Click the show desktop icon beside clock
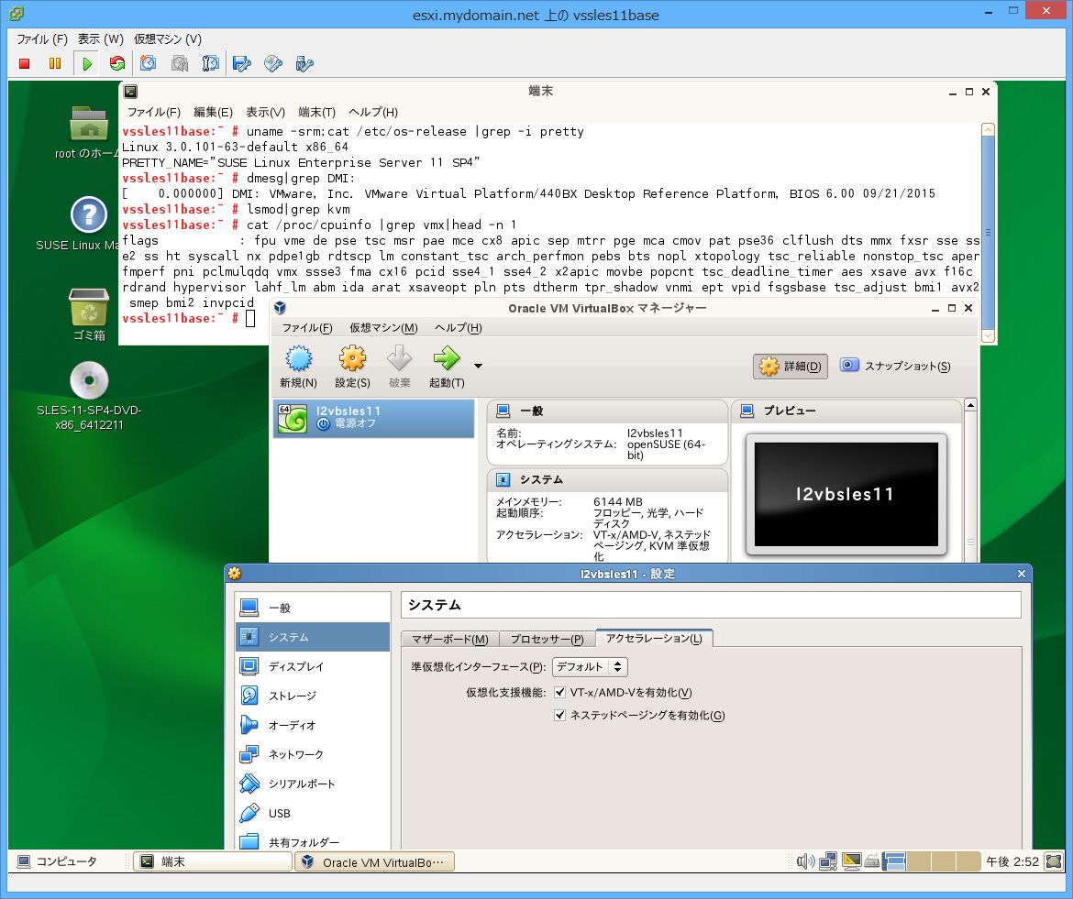Image resolution: width=1073 pixels, height=899 pixels. [x=1055, y=861]
